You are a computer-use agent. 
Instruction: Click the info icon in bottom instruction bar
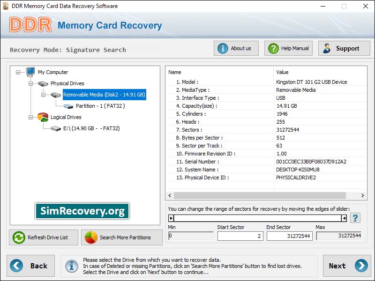tap(72, 266)
